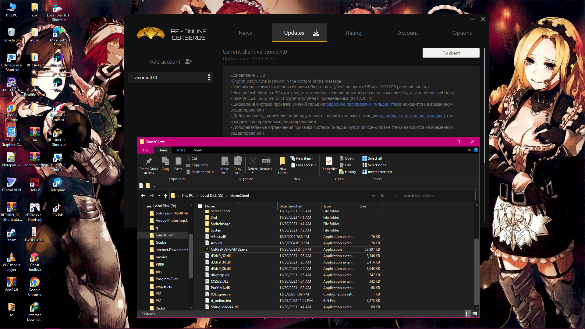Click Pin to Quick access icon

[149, 161]
